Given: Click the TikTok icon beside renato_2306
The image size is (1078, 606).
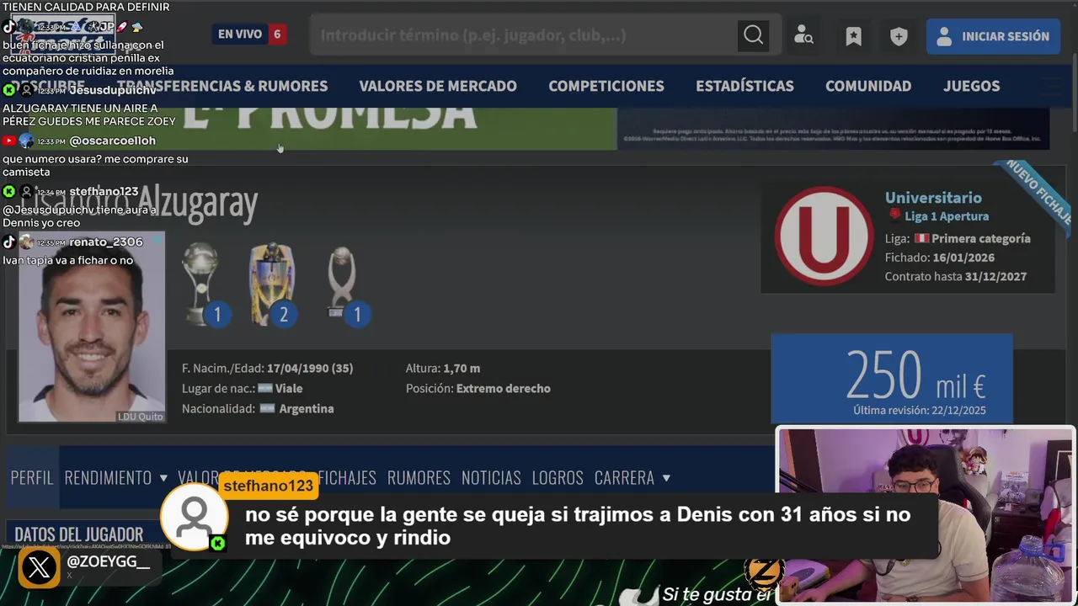Looking at the screenshot, I should [x=9, y=242].
